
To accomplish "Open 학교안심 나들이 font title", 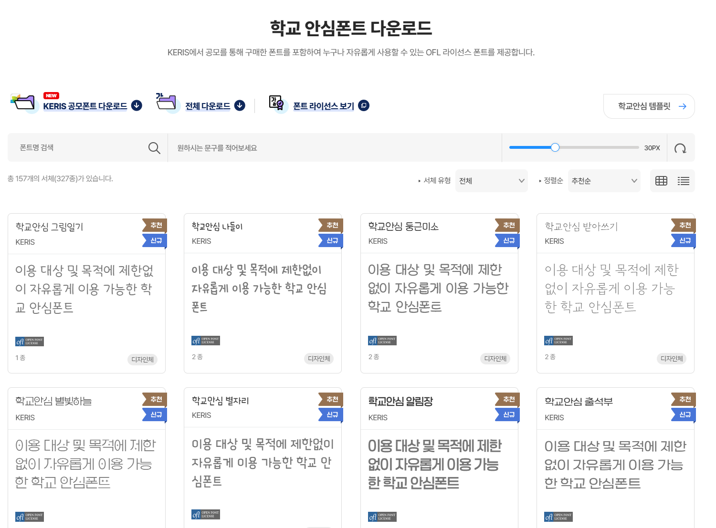I will 217,226.
